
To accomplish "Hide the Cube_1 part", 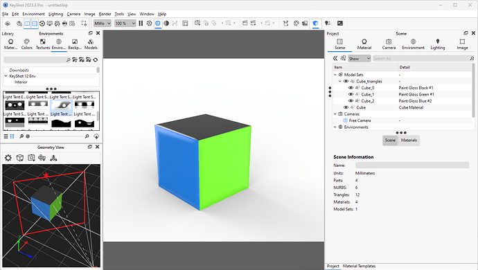I will point(351,94).
